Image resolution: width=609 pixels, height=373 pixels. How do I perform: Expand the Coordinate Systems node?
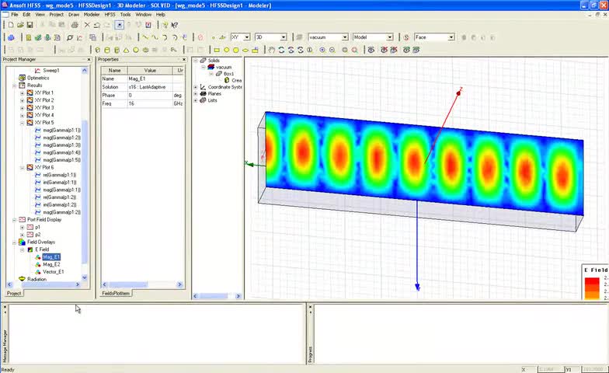coord(196,87)
